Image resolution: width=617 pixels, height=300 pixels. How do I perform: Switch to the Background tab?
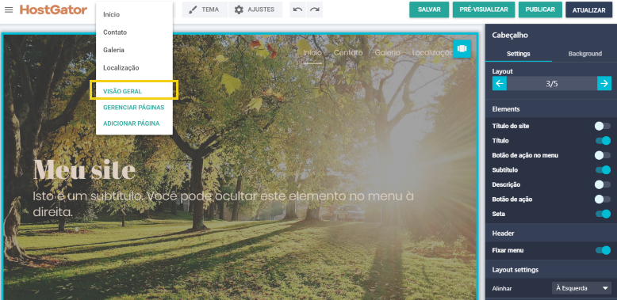click(584, 54)
